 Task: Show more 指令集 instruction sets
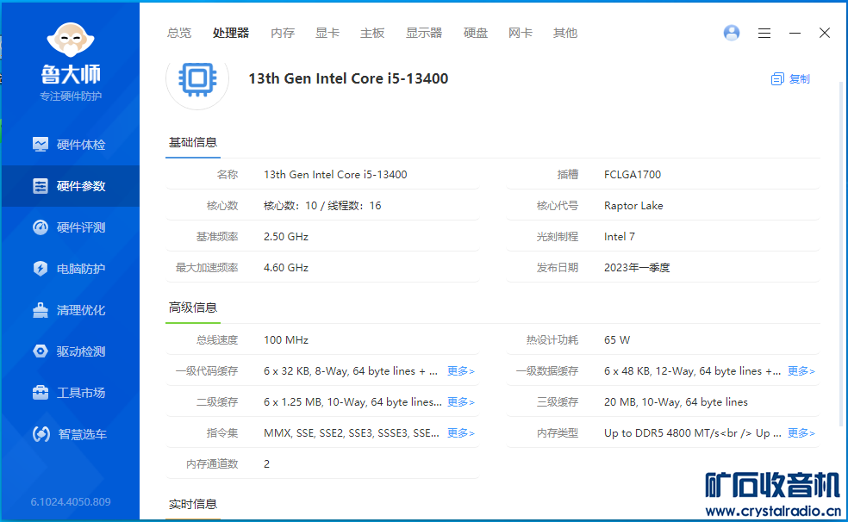pyautogui.click(x=460, y=433)
